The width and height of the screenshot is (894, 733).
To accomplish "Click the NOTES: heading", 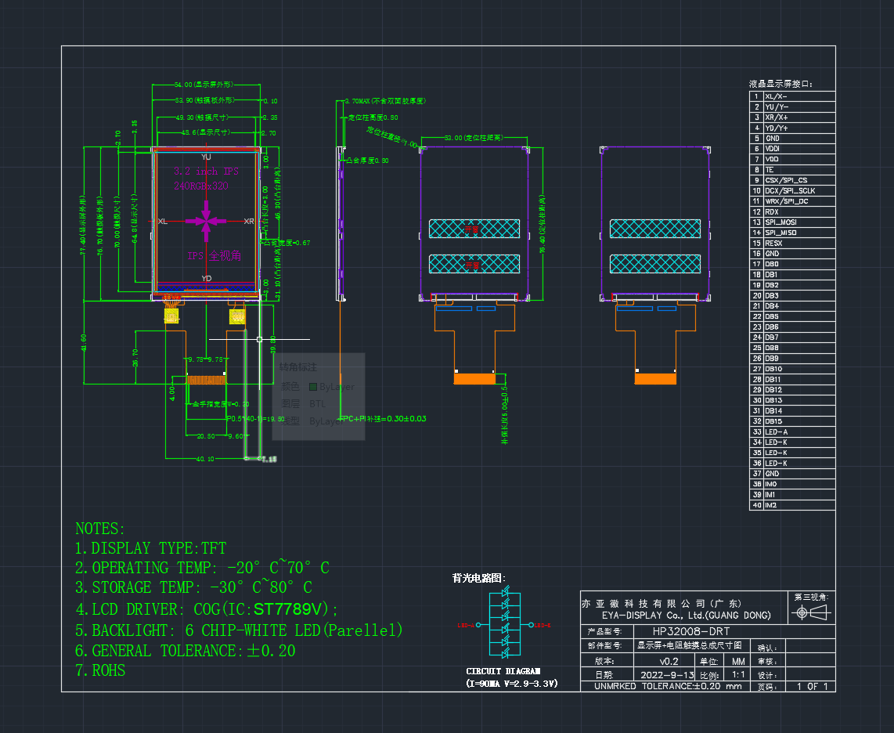I will tap(99, 529).
